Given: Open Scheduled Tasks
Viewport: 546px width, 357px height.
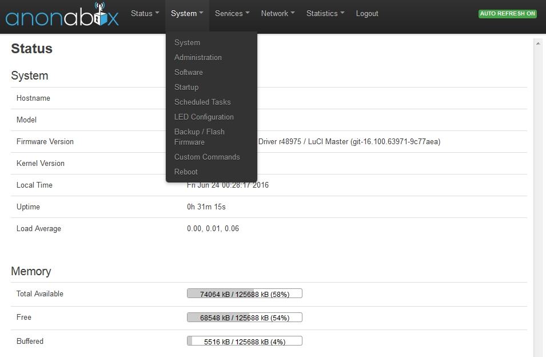Looking at the screenshot, I should (202, 102).
